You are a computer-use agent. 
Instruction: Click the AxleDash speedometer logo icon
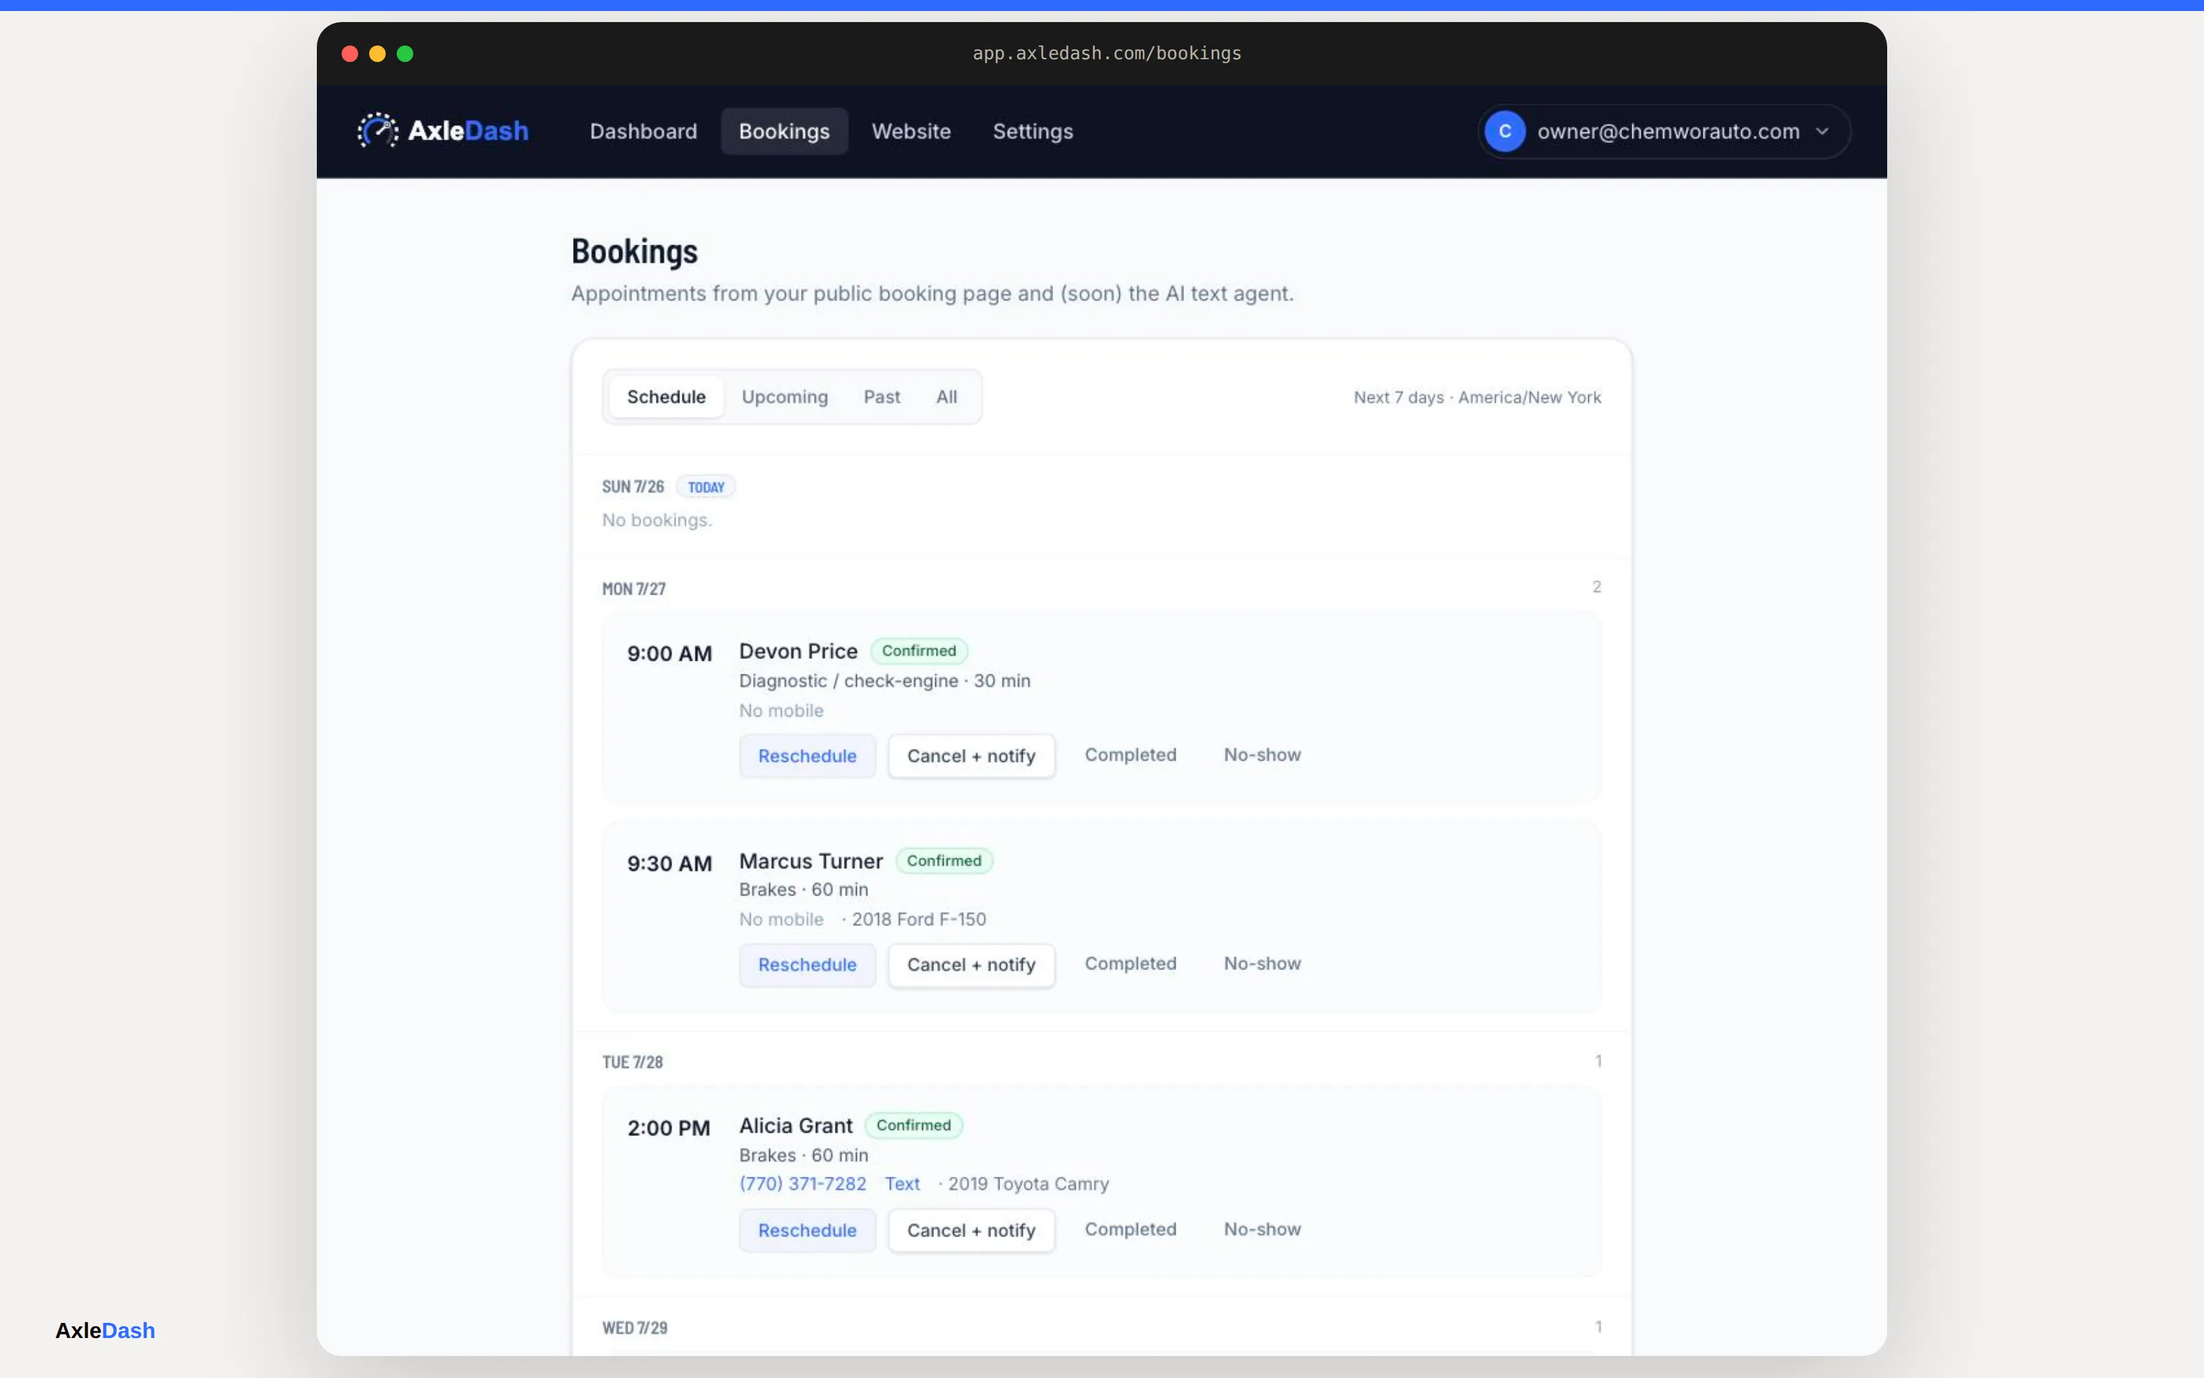point(377,130)
